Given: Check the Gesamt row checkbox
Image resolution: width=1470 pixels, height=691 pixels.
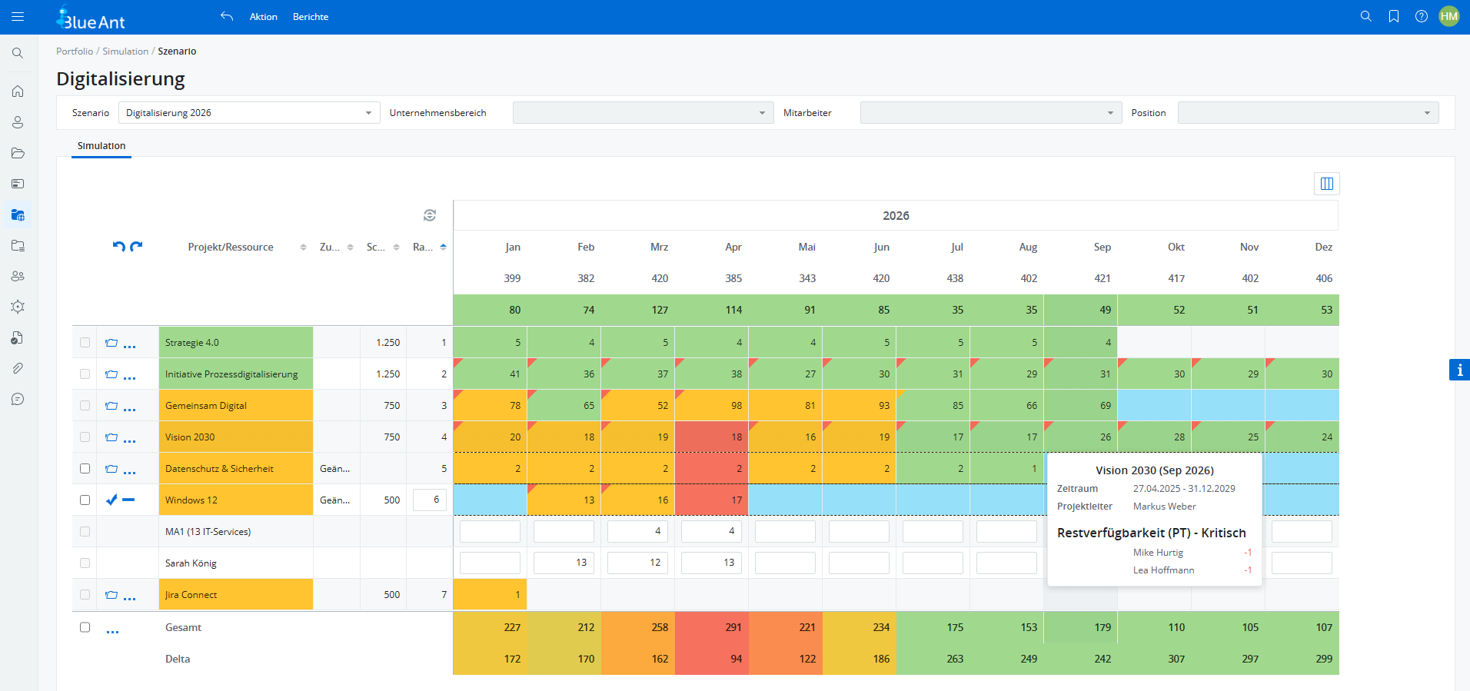Looking at the screenshot, I should coord(85,627).
